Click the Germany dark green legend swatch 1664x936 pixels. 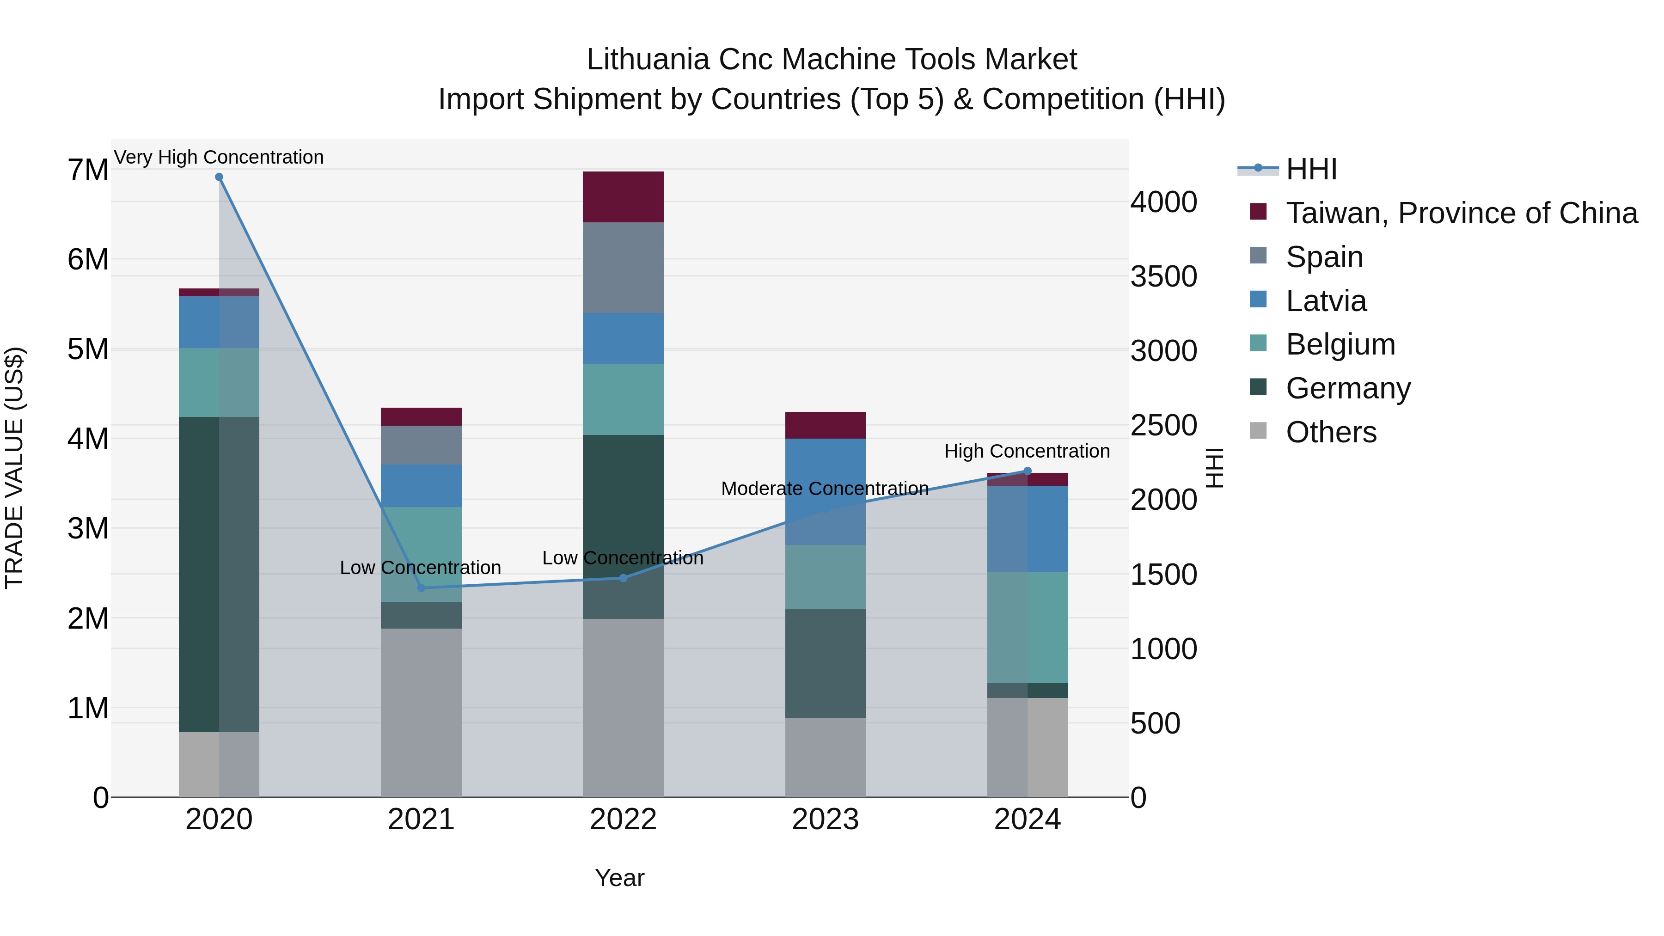point(1258,386)
